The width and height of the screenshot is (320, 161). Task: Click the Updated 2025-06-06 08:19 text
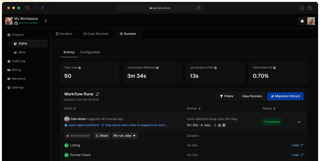pos(82,100)
